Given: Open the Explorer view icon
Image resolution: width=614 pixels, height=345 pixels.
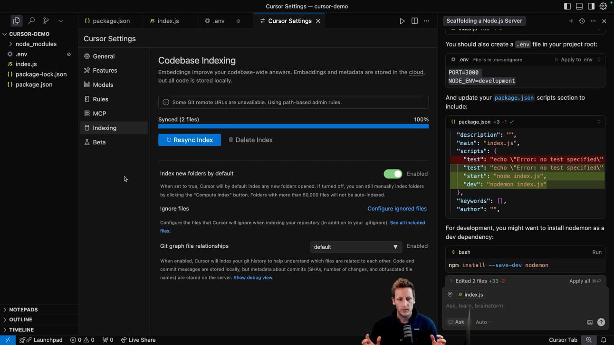Looking at the screenshot, I should (x=17, y=21).
